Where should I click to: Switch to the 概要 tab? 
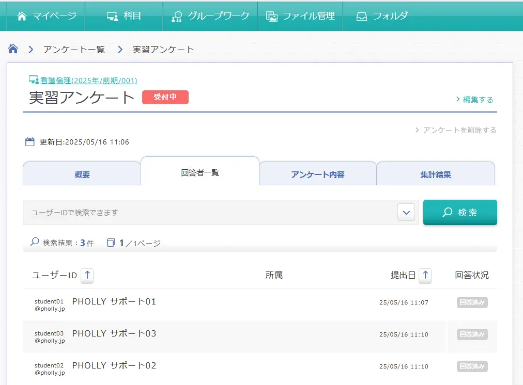[82, 174]
